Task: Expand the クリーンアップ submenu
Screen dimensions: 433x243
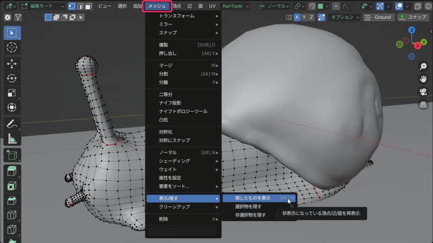Action: 183,207
